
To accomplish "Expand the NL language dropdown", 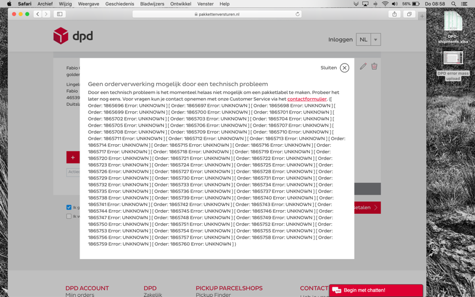I will (375, 40).
